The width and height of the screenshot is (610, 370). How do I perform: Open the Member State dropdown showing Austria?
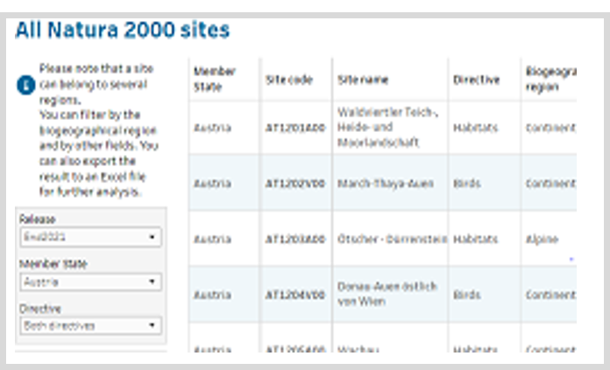coord(90,282)
